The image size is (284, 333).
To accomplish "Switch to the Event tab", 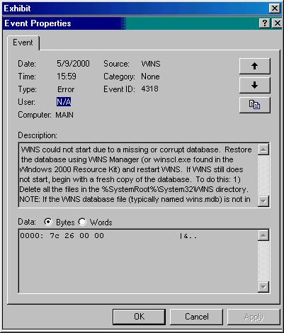I will (x=23, y=43).
